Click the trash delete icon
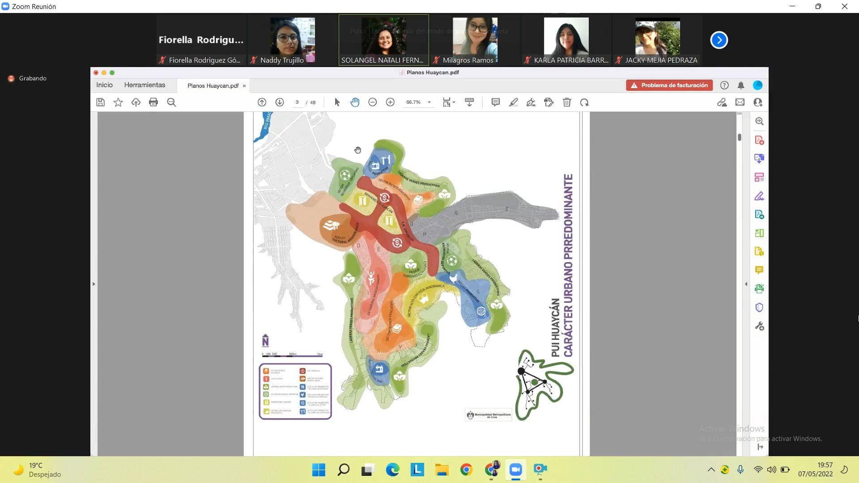The image size is (859, 483). click(567, 102)
